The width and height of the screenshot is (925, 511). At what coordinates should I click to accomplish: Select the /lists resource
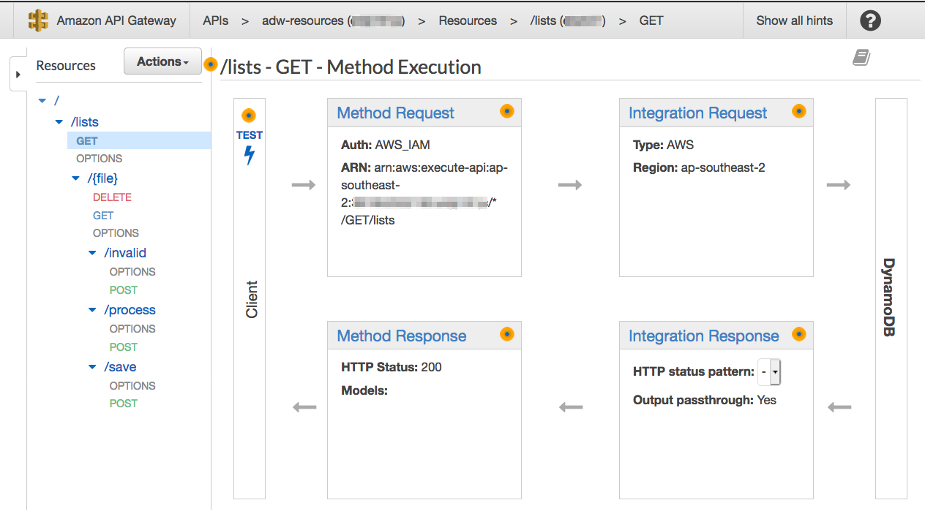pyautogui.click(x=85, y=122)
